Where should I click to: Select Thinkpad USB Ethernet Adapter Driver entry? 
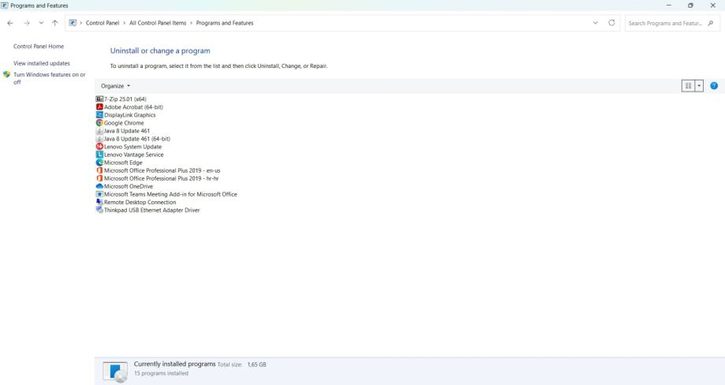(151, 210)
